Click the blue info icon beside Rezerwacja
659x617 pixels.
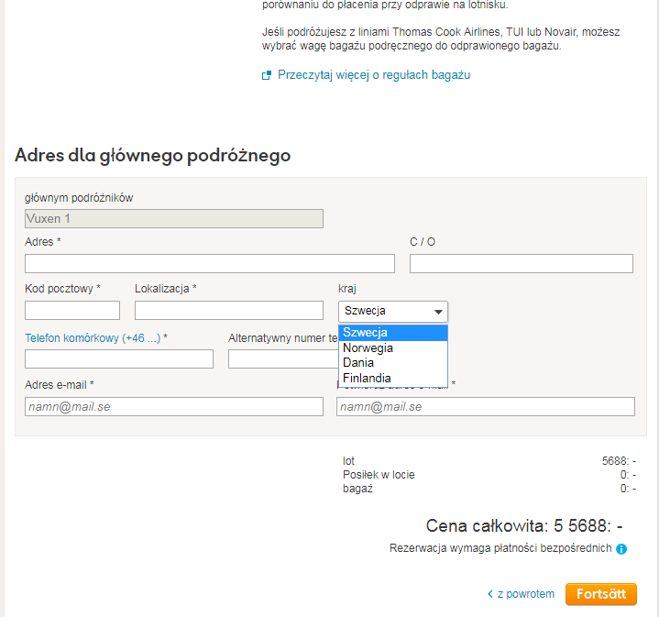click(621, 549)
